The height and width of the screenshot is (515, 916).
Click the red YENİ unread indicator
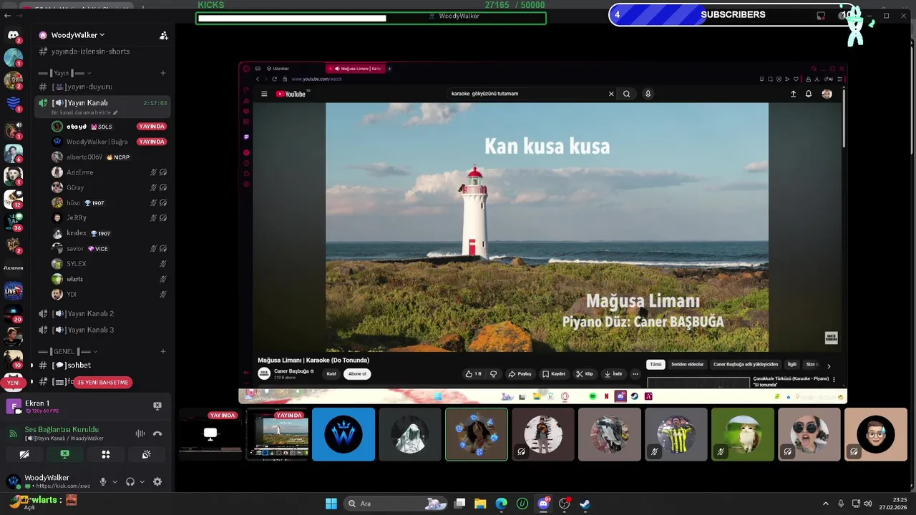pos(13,383)
